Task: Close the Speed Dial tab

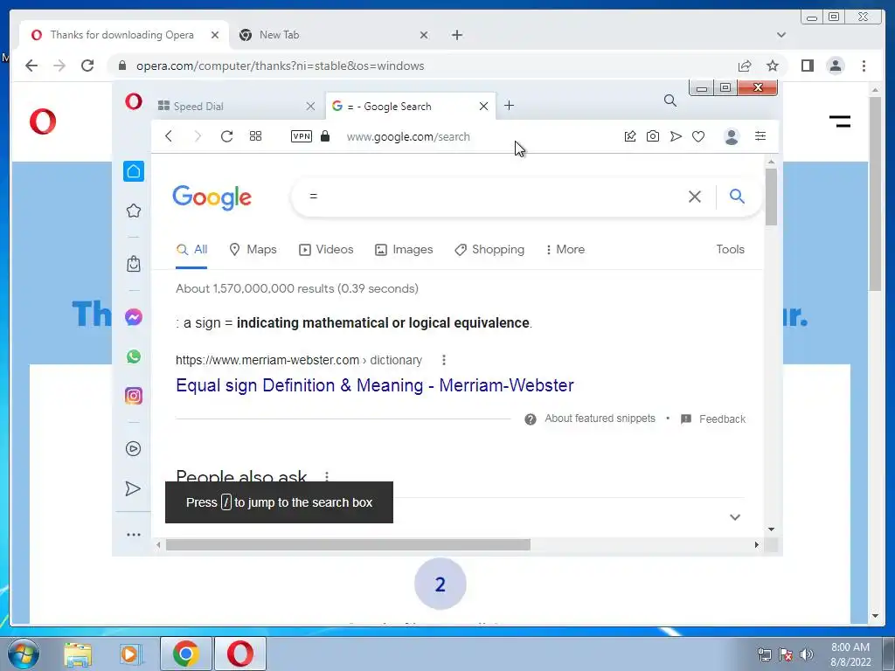Action: tap(310, 106)
